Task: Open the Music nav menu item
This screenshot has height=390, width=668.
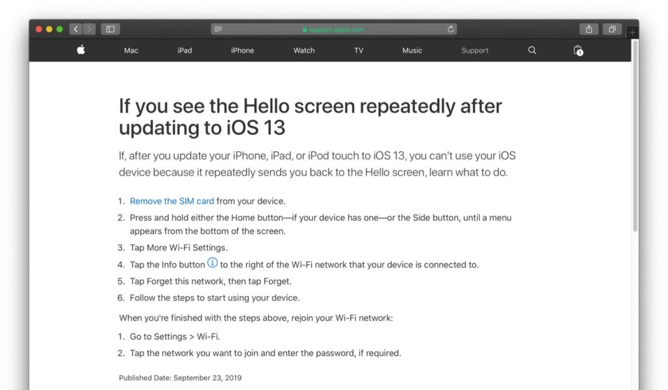Action: (412, 50)
